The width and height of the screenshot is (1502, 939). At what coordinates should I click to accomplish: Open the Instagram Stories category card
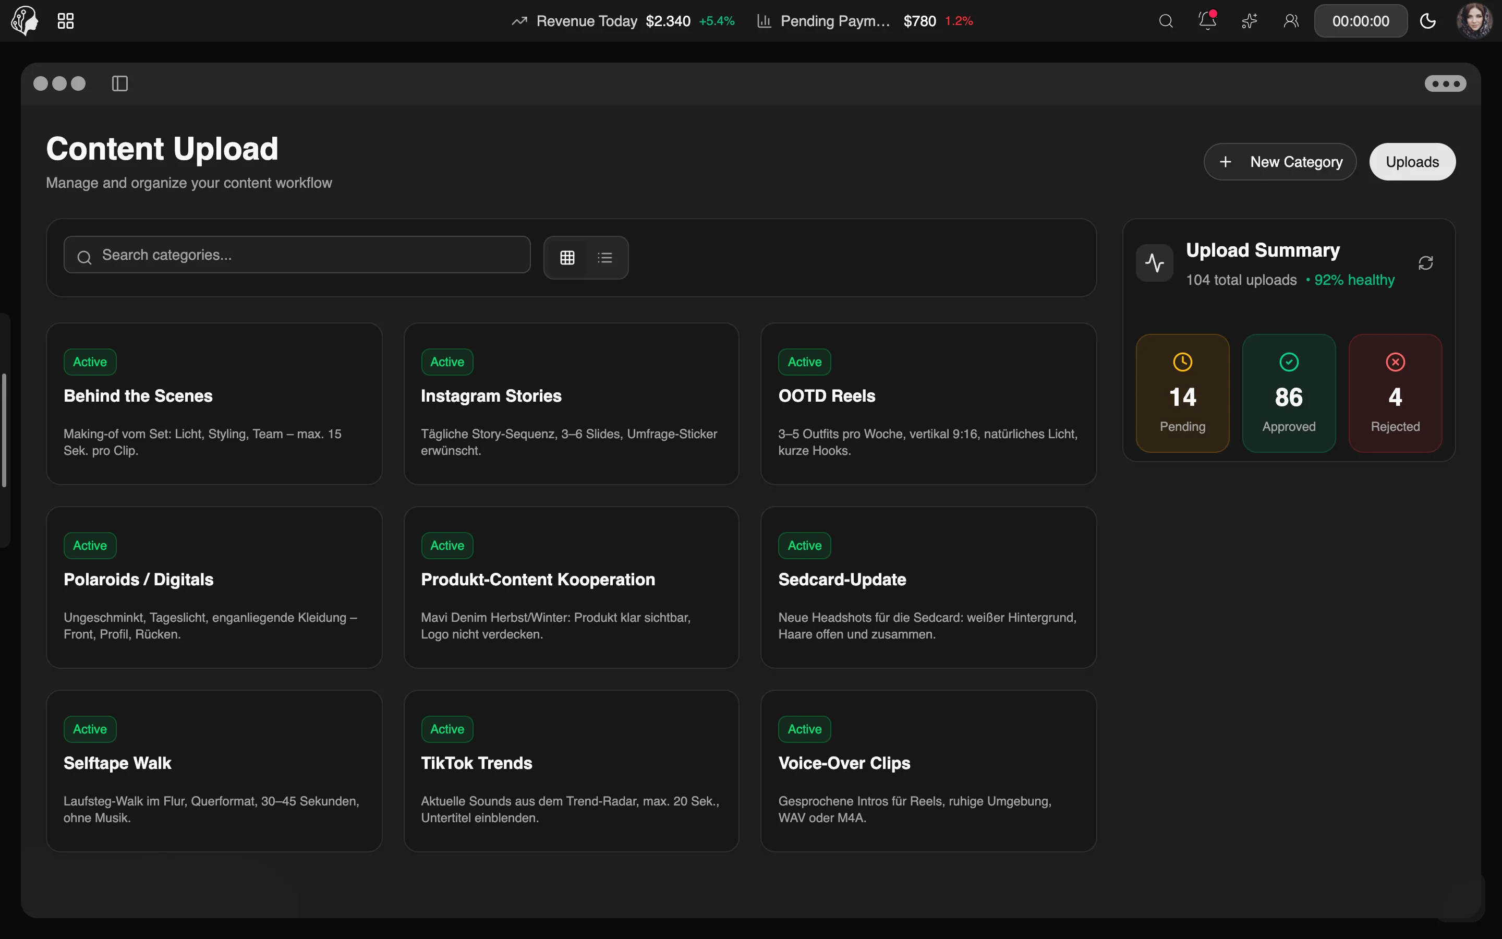[x=571, y=404]
